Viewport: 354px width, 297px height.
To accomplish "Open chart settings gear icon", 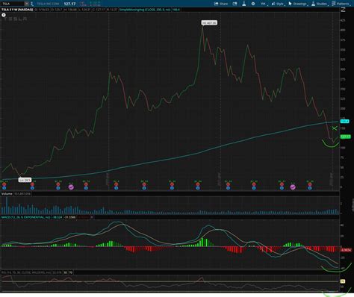I will pos(253,4).
